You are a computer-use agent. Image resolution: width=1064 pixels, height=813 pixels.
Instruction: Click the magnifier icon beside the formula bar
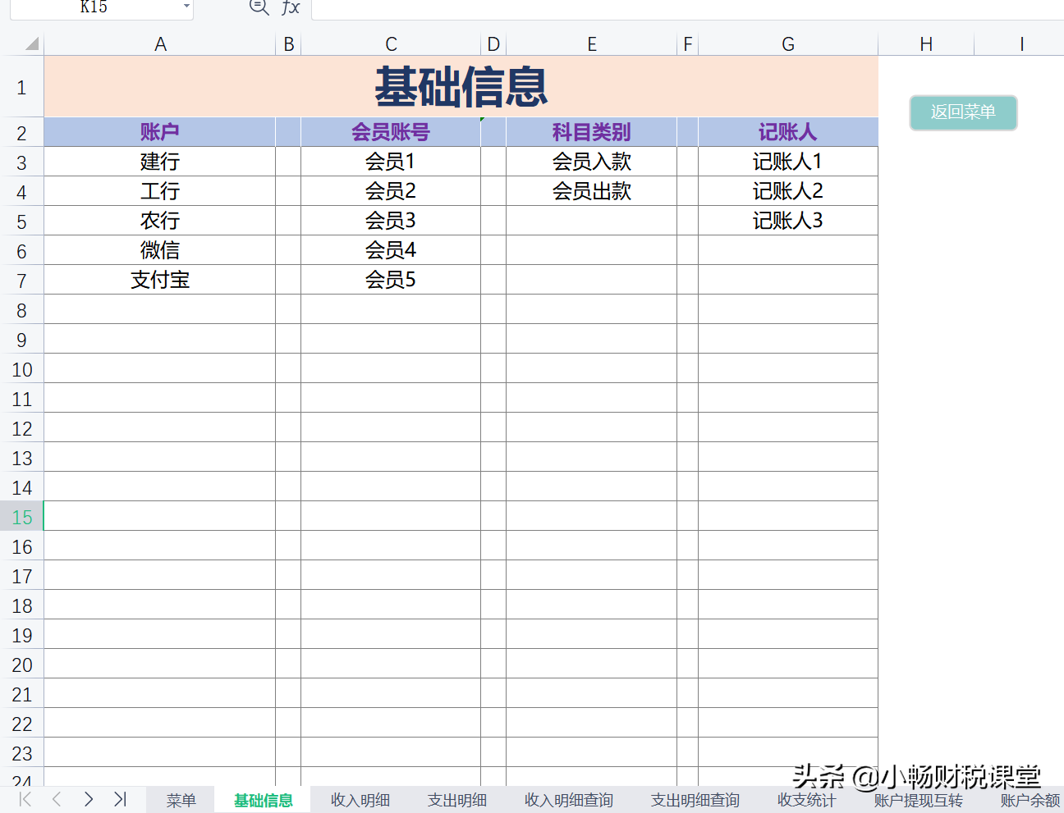click(x=258, y=8)
